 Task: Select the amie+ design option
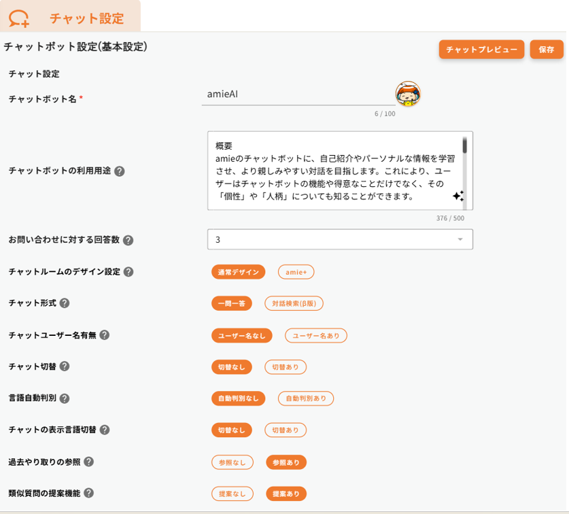(296, 272)
